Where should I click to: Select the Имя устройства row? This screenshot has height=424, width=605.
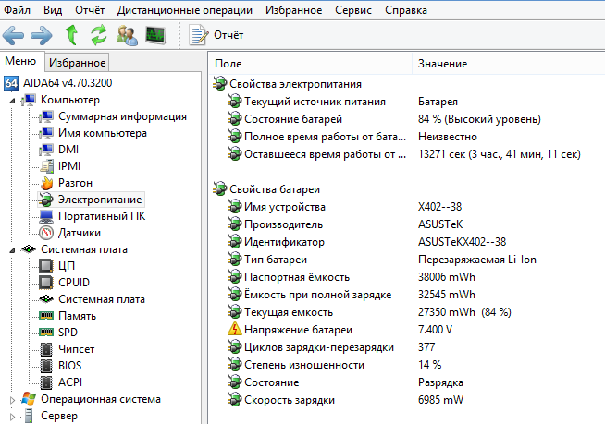408,207
